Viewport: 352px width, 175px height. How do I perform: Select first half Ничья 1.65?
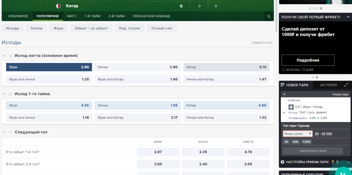pos(137,105)
